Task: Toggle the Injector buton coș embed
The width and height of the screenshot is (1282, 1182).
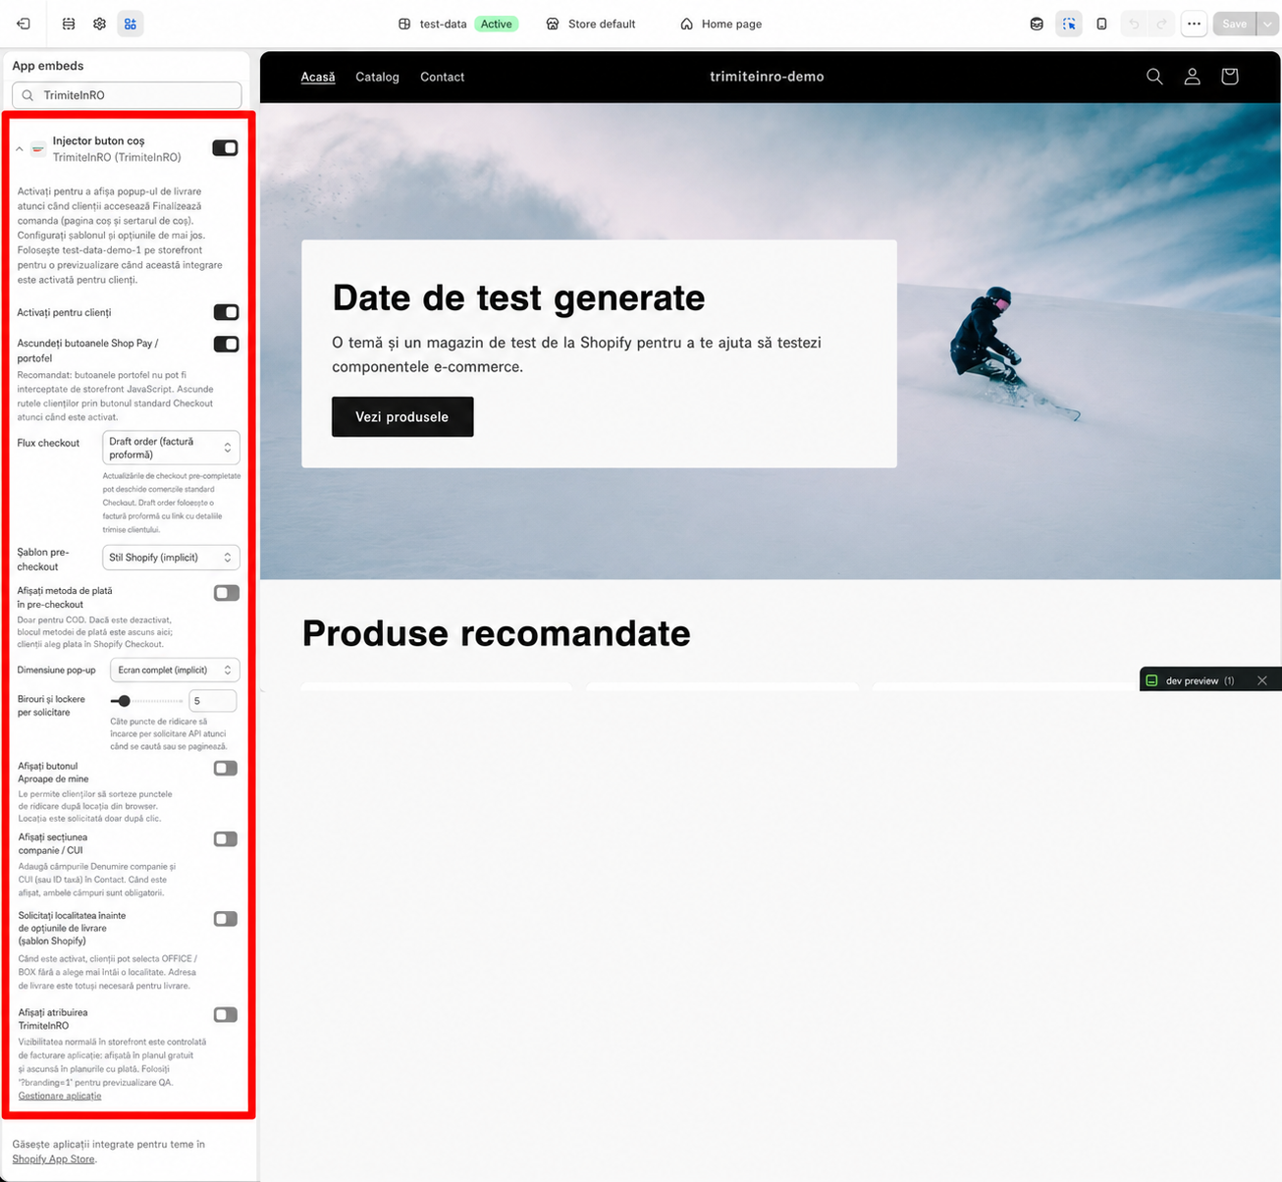Action: 225,148
